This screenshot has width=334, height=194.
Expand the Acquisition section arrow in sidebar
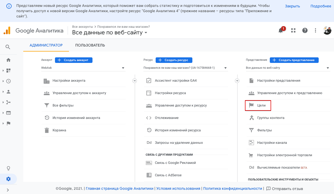(3, 102)
